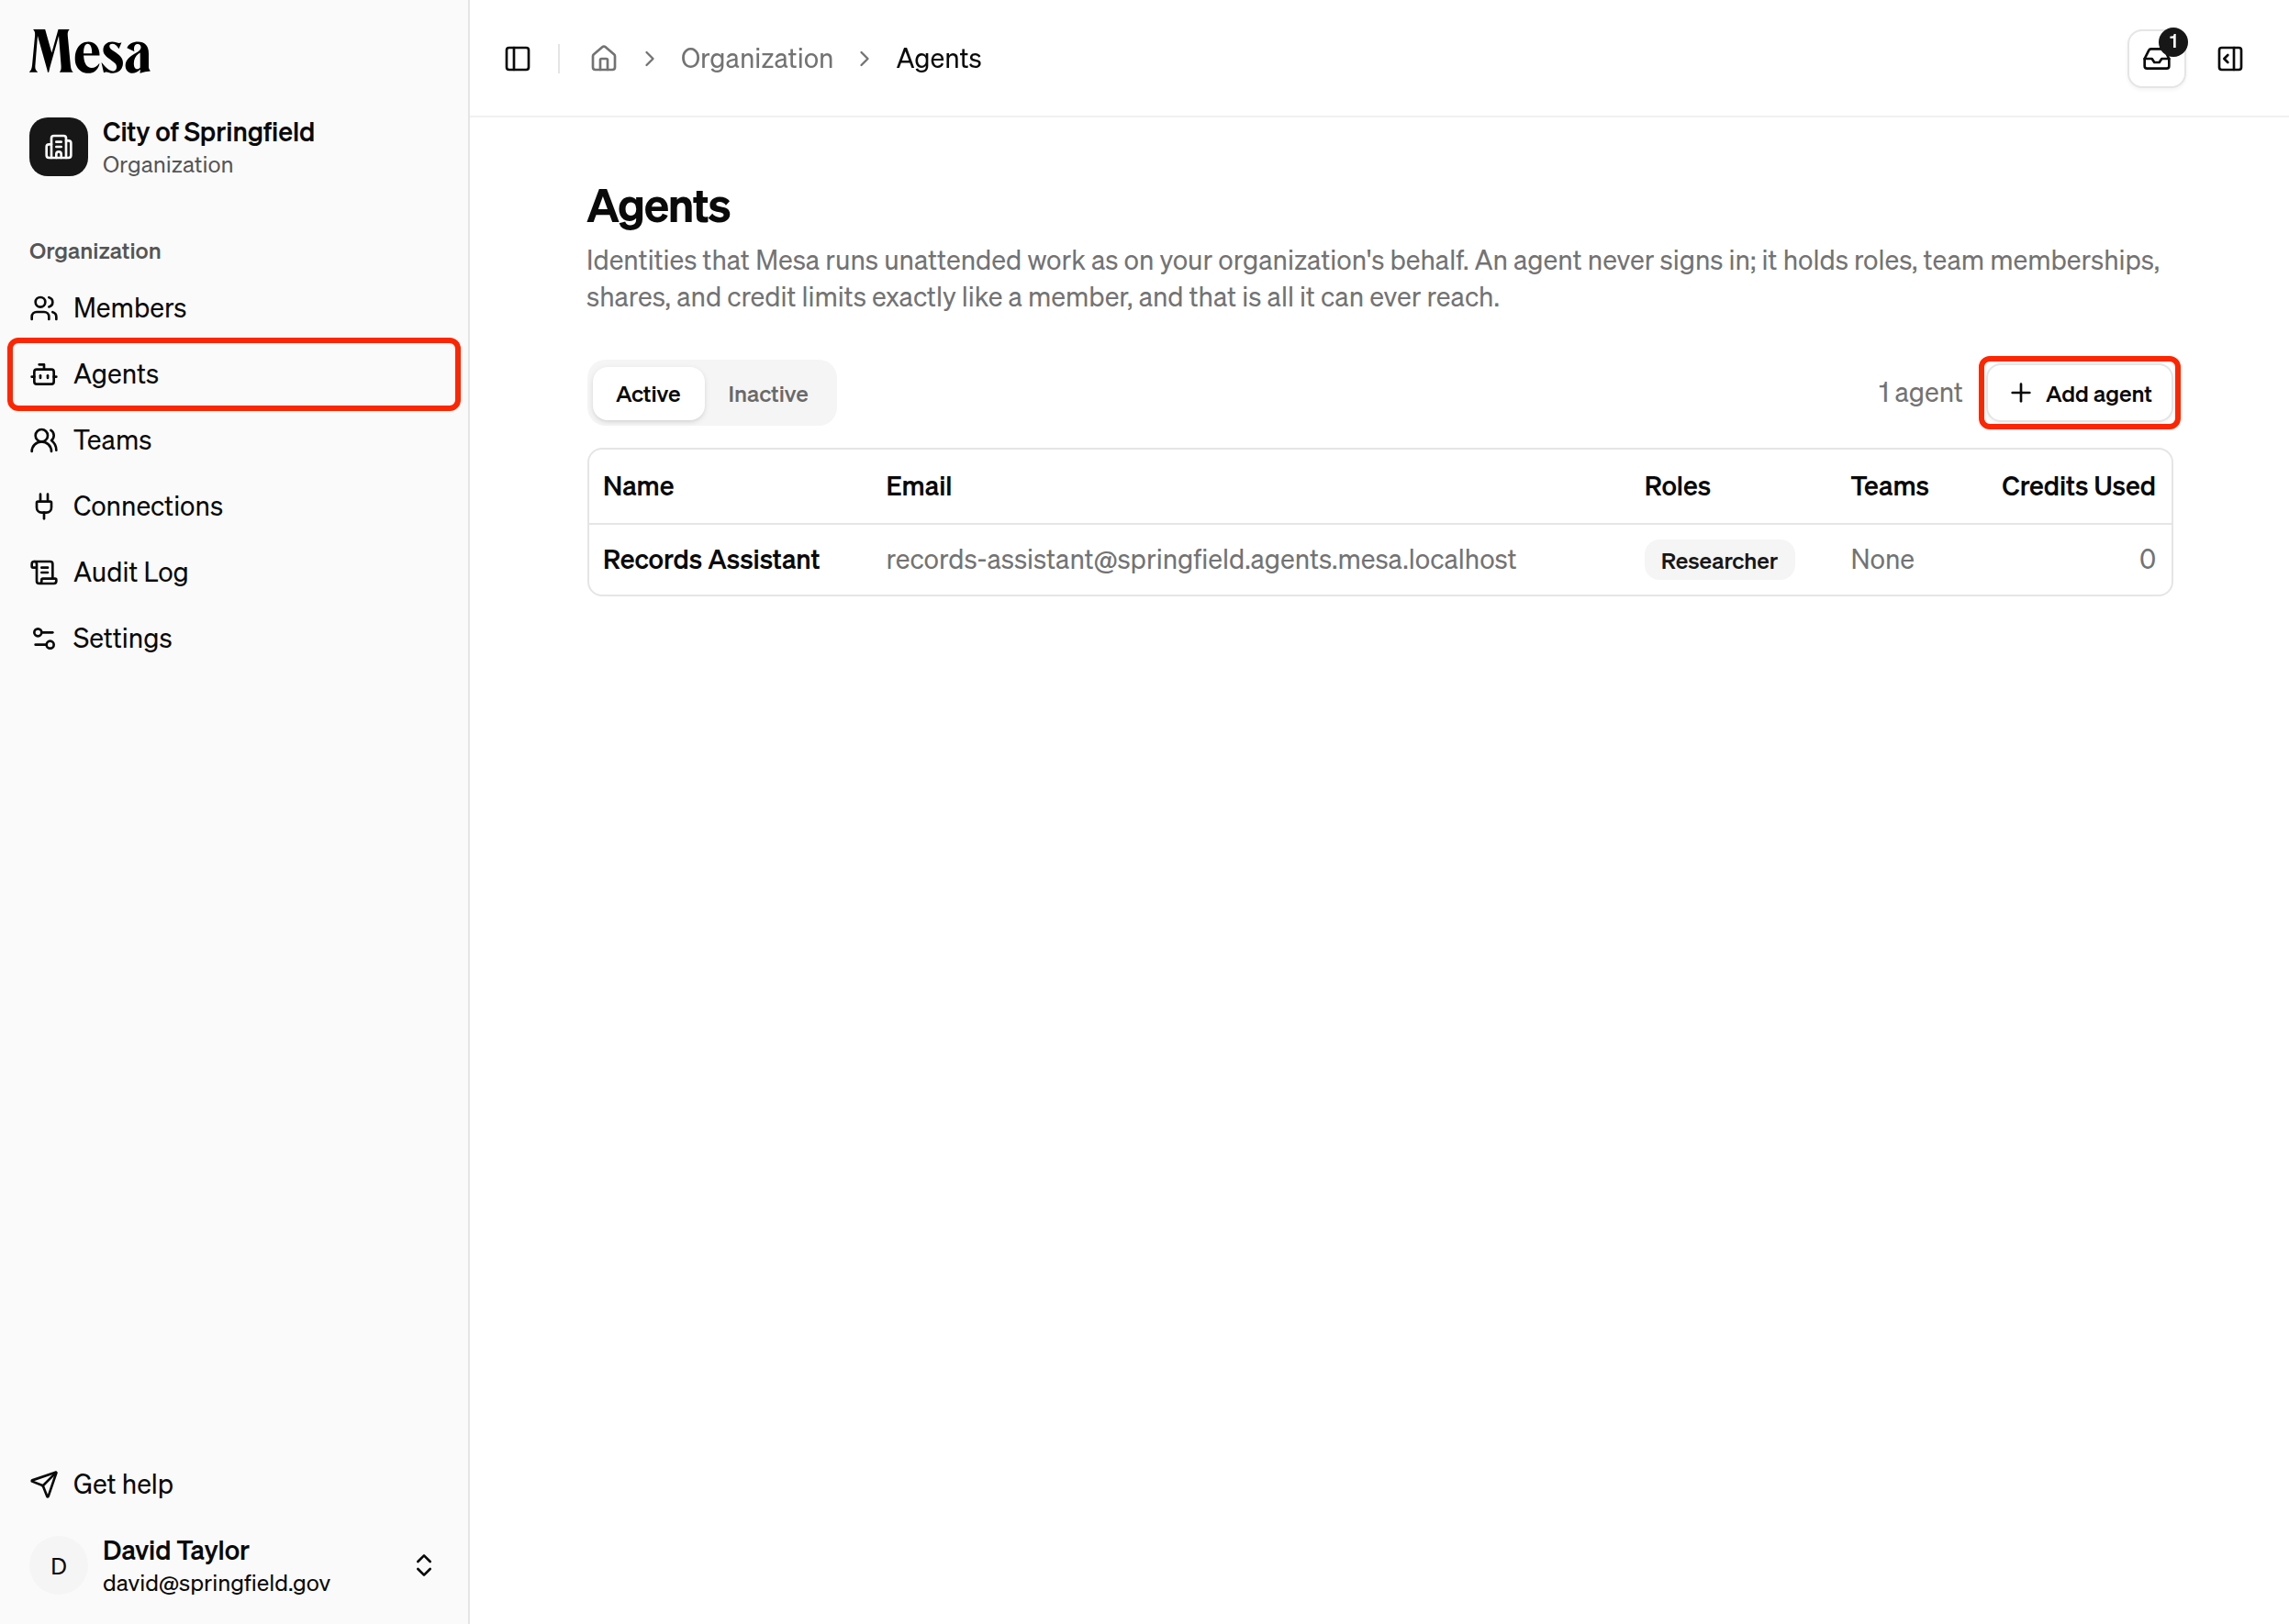The height and width of the screenshot is (1624, 2289).
Task: Open the Records Assistant agent row
Action: coord(1379,560)
